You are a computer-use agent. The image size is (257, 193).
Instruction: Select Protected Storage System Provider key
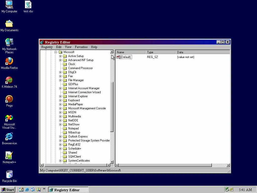pyautogui.click(x=89, y=140)
